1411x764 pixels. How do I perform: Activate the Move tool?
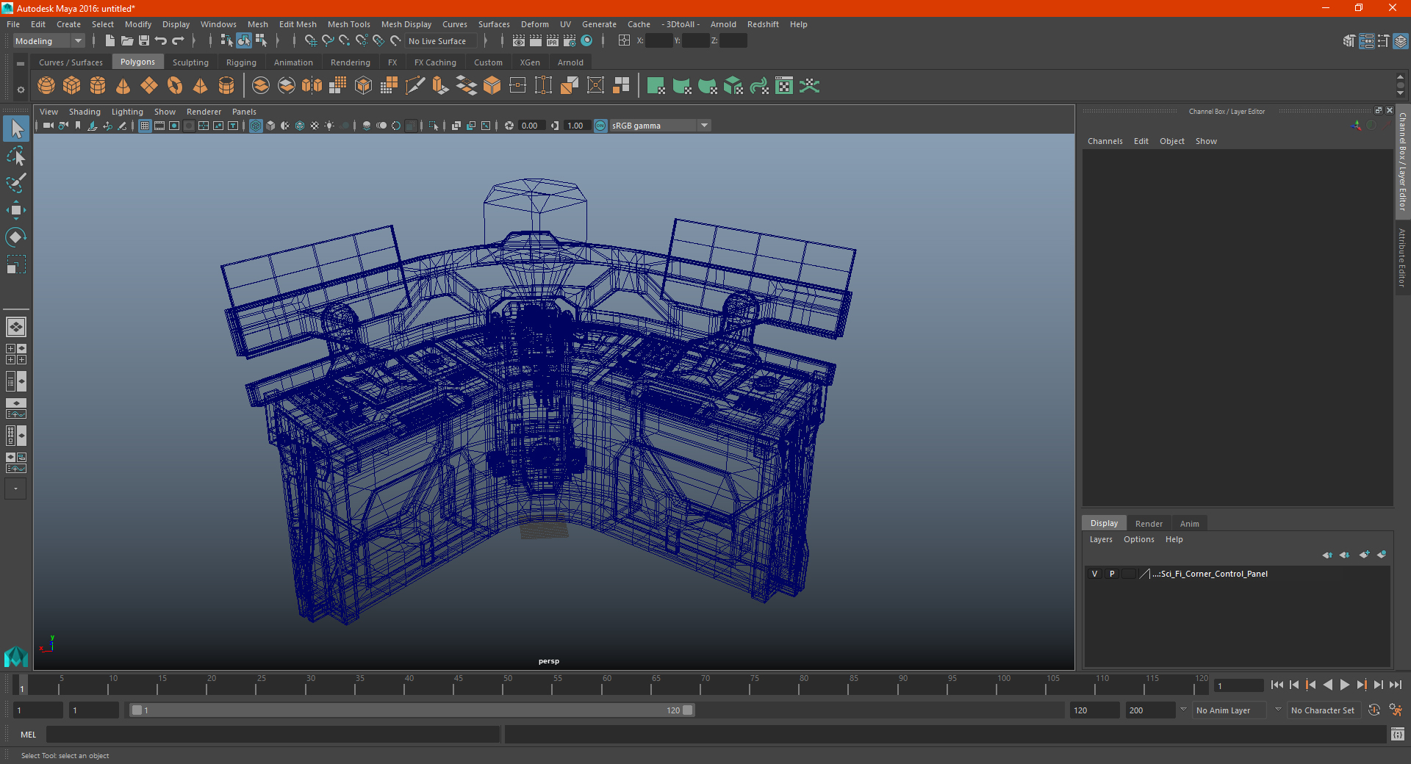point(16,210)
